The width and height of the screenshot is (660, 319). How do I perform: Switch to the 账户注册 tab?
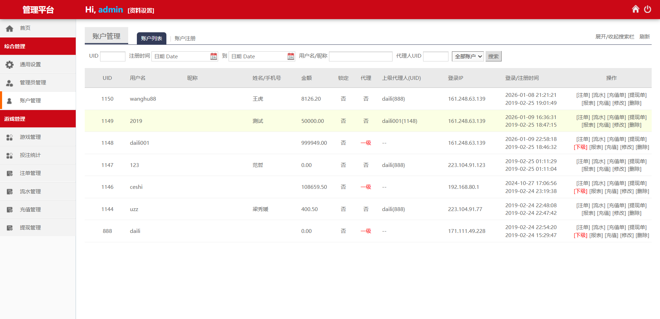[x=185, y=38]
